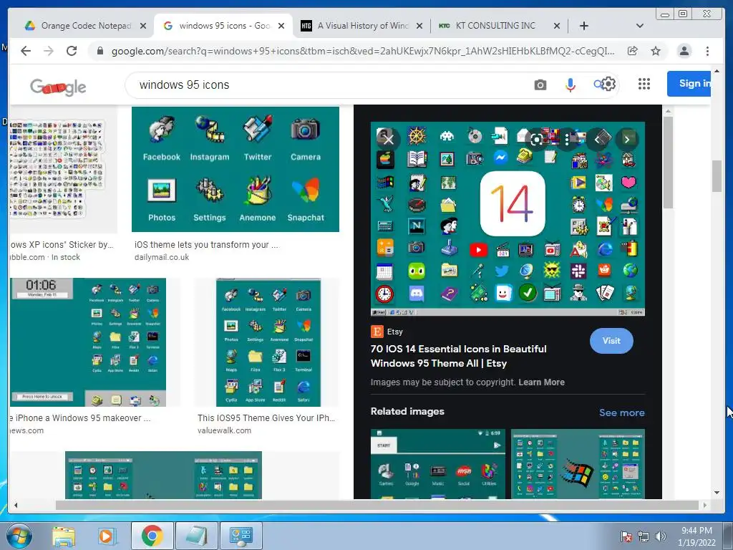Open the Google apps grid
Viewport: 733px width, 550px height.
pos(644,85)
